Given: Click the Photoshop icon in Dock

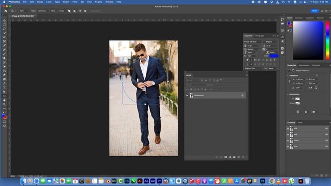Looking at the screenshot, I should tap(127, 181).
